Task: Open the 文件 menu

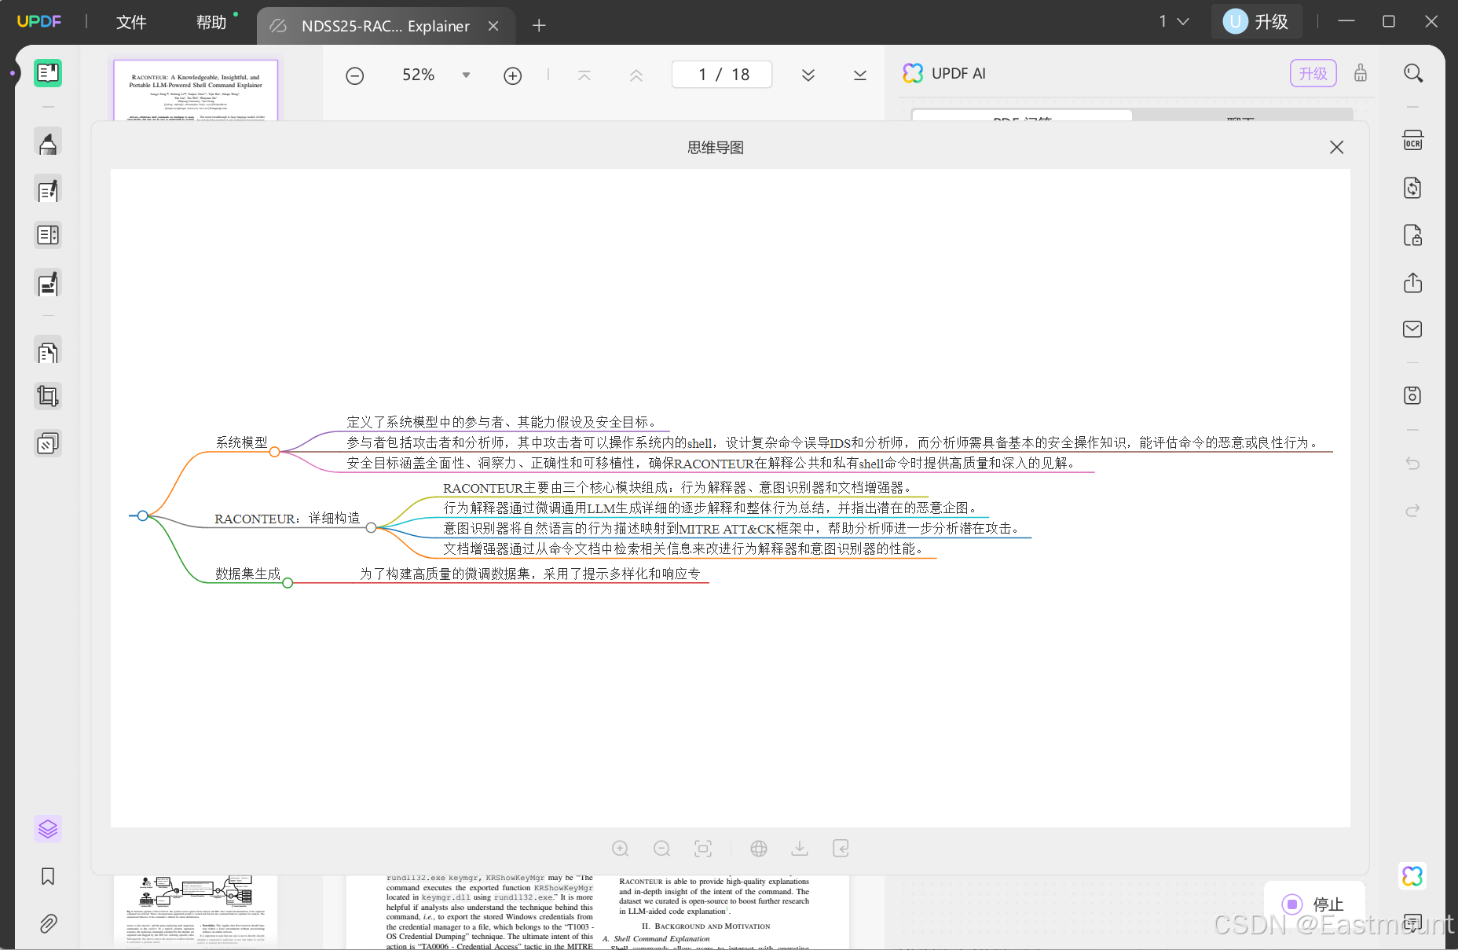Action: pos(131,23)
